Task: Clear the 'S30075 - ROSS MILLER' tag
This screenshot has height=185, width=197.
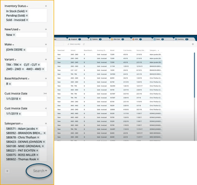Action: (37, 155)
